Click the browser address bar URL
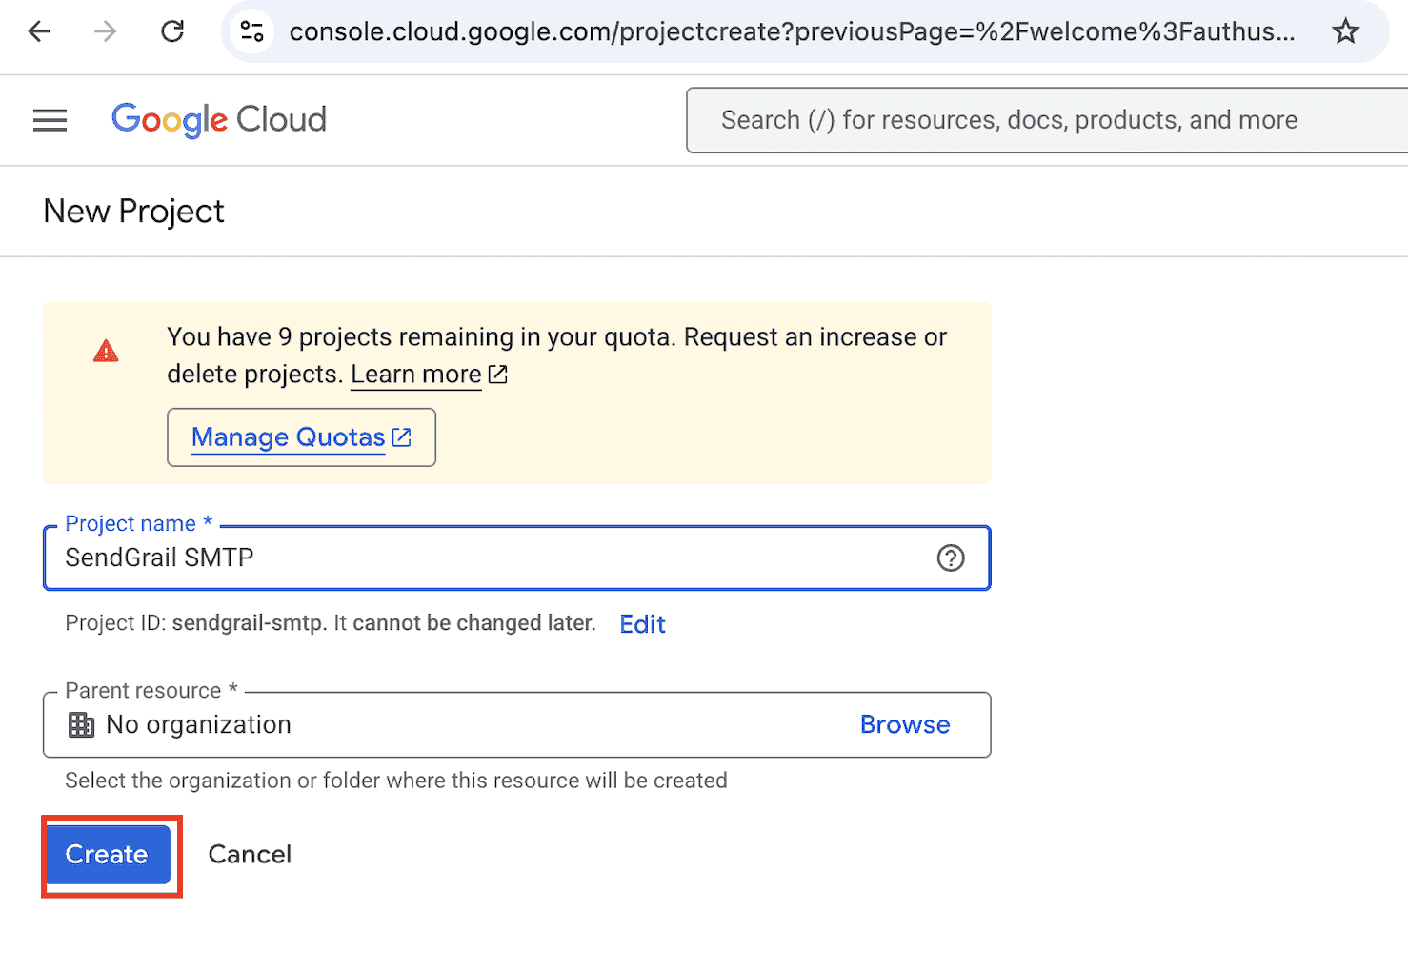Image resolution: width=1408 pixels, height=953 pixels. (792, 31)
